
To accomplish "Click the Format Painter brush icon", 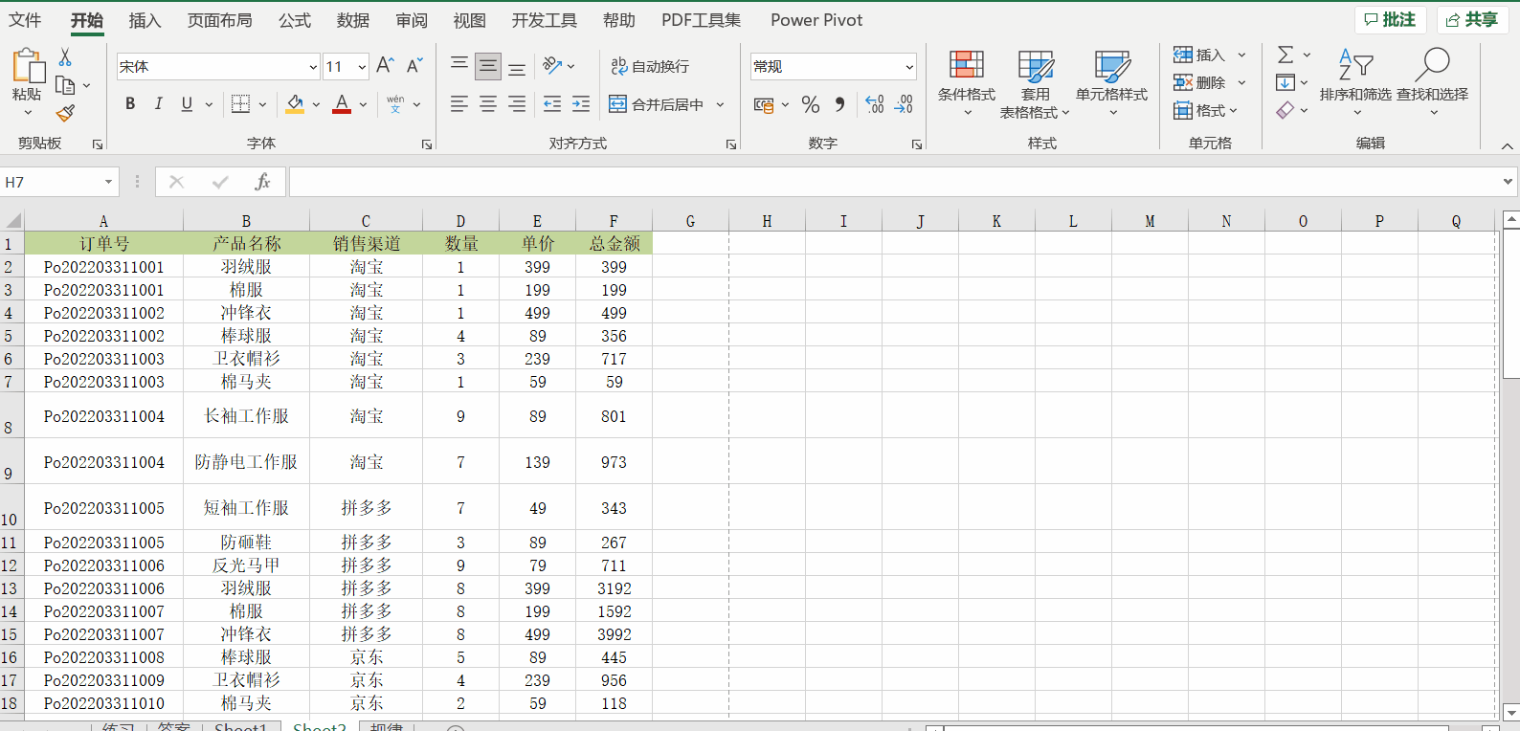I will [x=65, y=114].
